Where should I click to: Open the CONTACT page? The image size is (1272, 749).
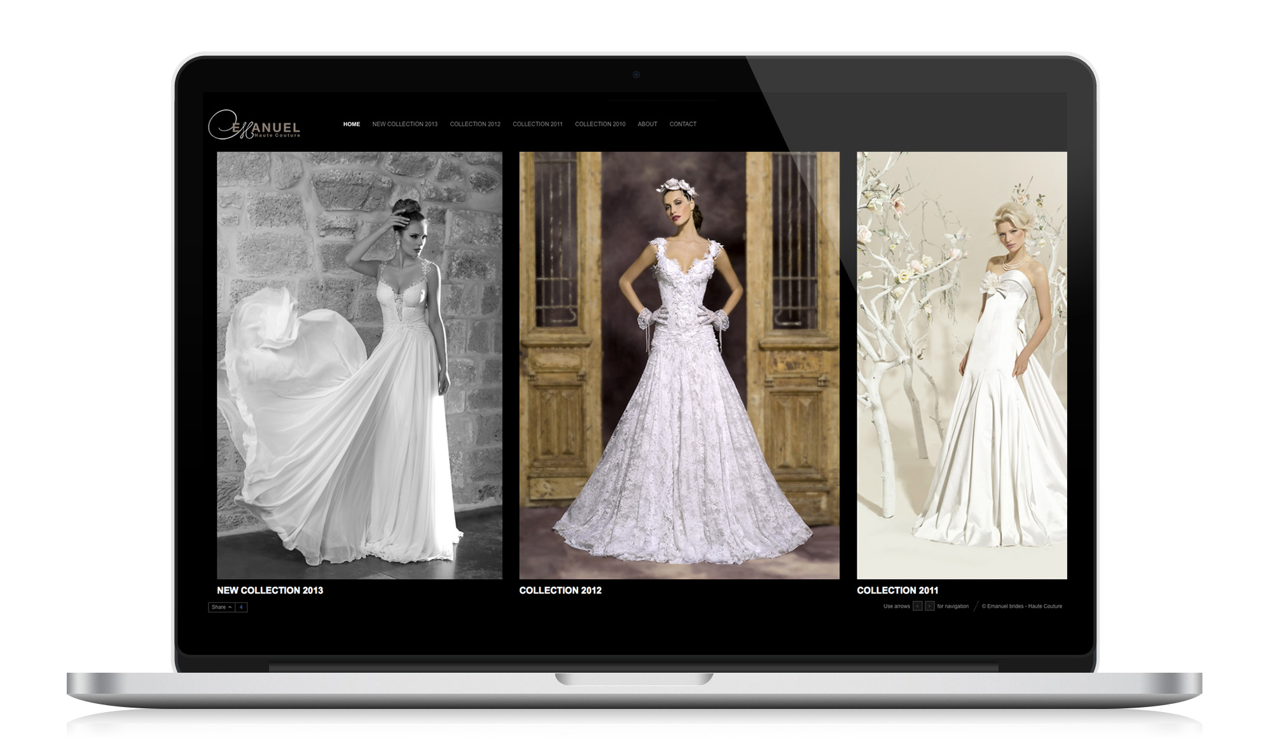click(682, 124)
